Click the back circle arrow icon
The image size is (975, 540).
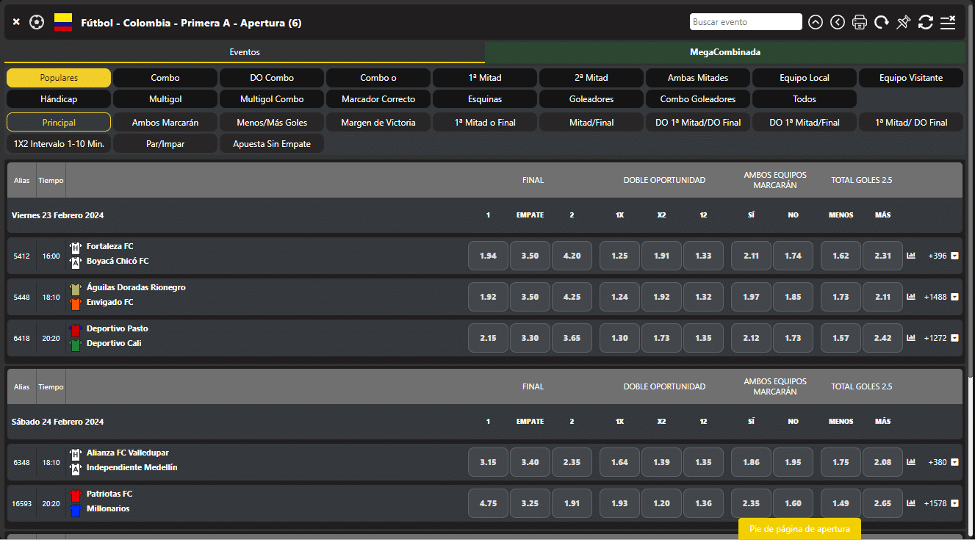(838, 22)
